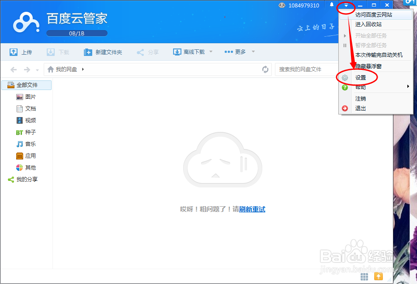Expand the 离线下载 dropdown arrow

(x=211, y=52)
